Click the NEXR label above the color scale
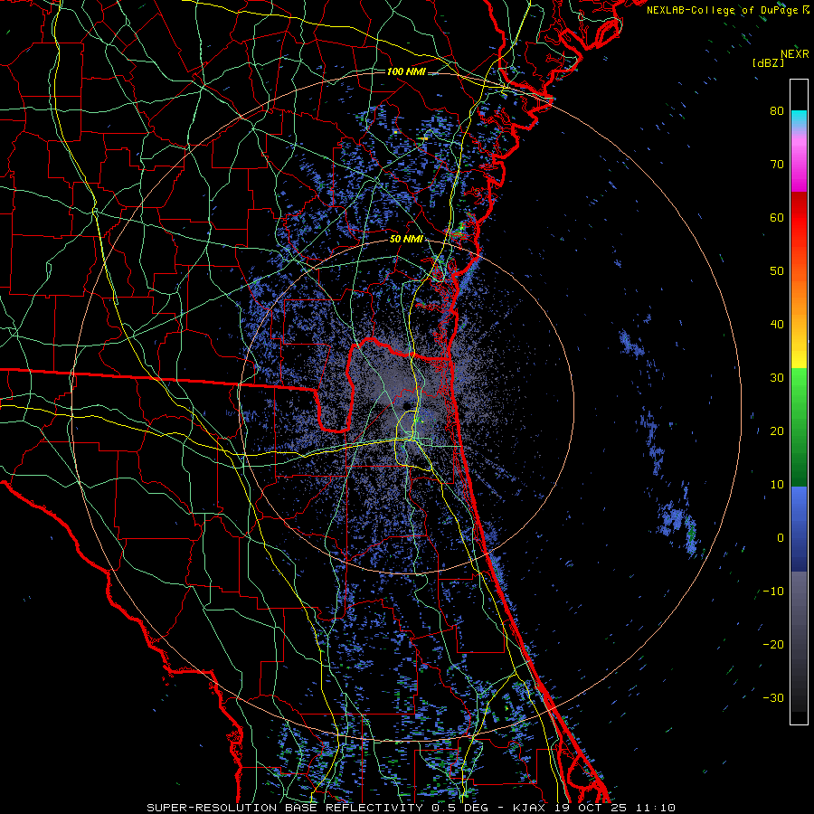This screenshot has height=814, width=814. pos(794,54)
